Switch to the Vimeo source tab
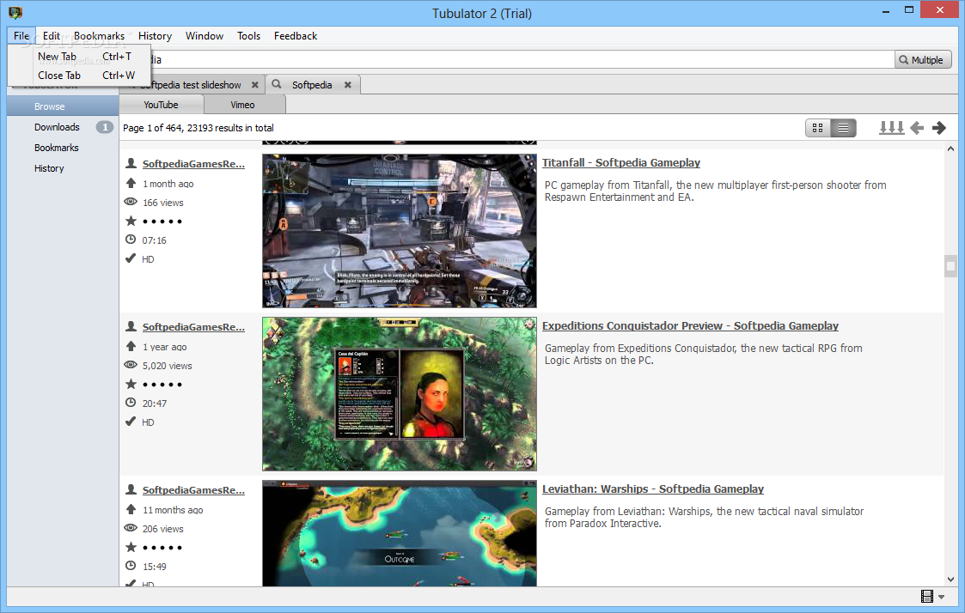Viewport: 965px width, 613px height. (x=242, y=105)
